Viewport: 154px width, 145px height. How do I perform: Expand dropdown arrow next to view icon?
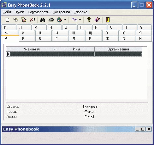(80, 20)
